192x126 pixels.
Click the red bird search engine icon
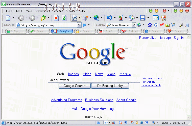162,25
